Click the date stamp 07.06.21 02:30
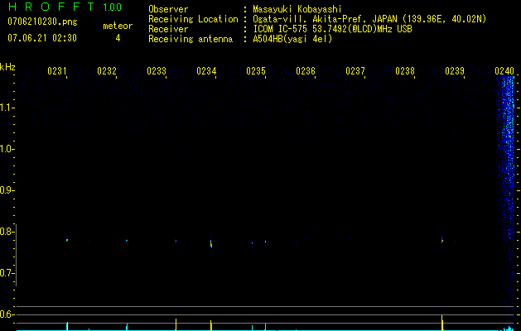521x331 pixels. tap(42, 38)
